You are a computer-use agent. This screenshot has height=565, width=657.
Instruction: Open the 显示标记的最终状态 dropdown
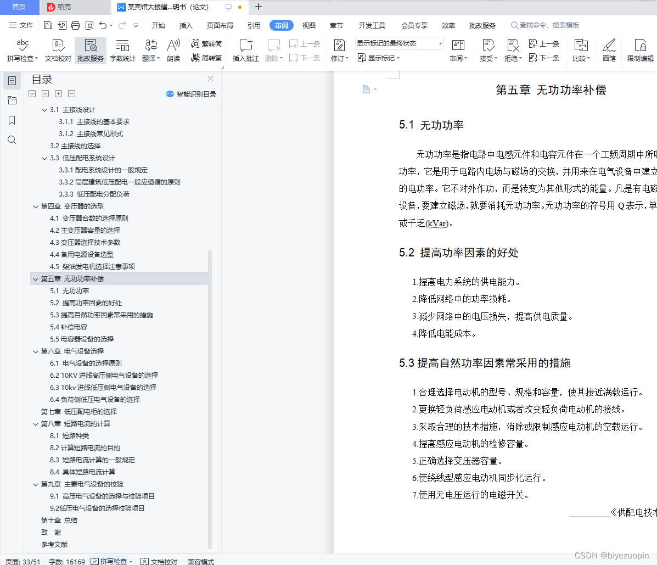(x=400, y=43)
